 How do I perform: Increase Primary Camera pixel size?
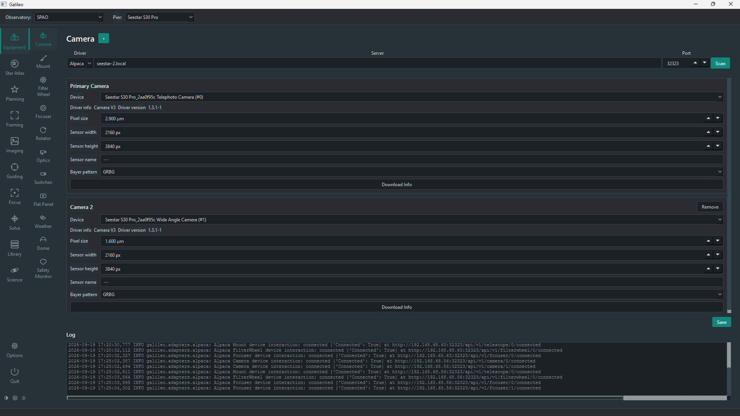[708, 118]
